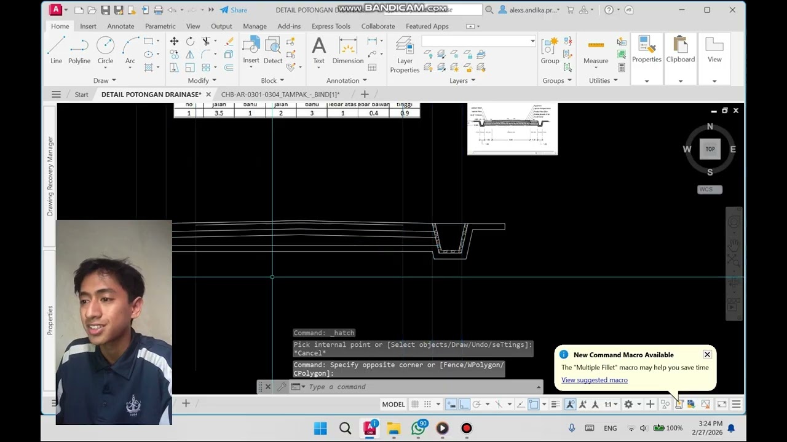787x442 pixels.
Task: Insert a table from Annotation panel
Action: 372,68
